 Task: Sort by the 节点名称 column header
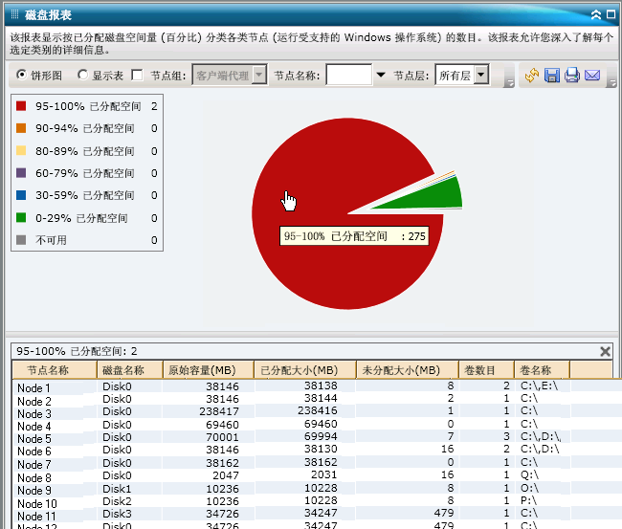[x=55, y=370]
